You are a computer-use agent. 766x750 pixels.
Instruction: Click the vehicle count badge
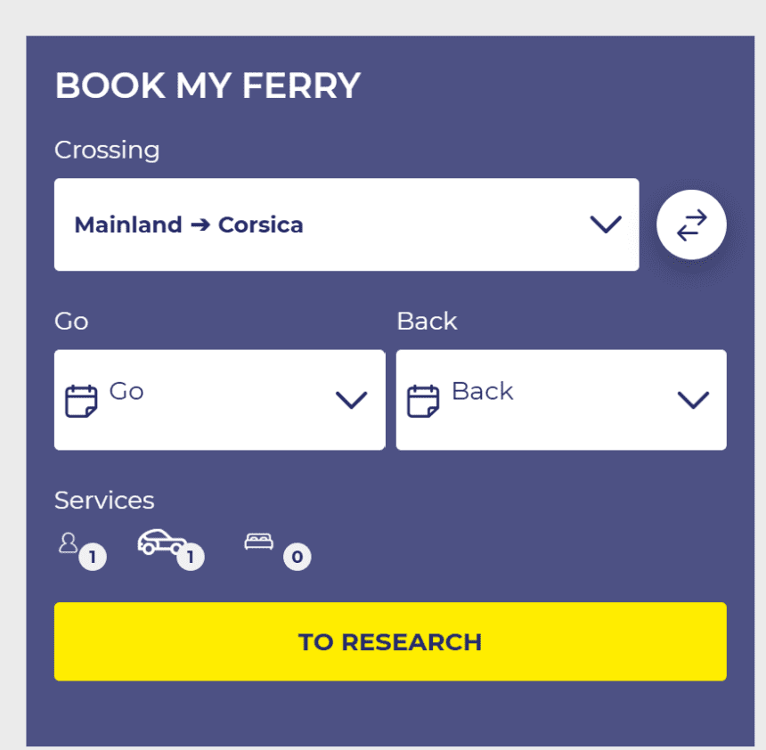coord(191,558)
